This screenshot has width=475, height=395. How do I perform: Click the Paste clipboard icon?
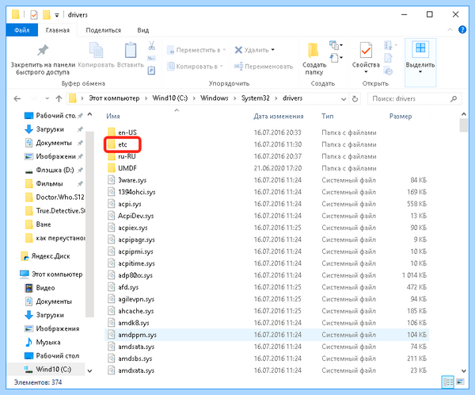click(x=131, y=50)
